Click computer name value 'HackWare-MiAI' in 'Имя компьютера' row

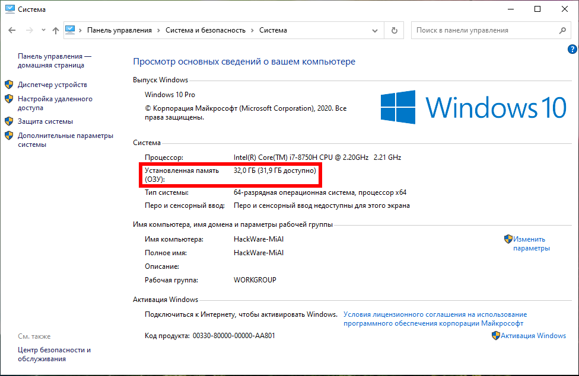point(259,239)
